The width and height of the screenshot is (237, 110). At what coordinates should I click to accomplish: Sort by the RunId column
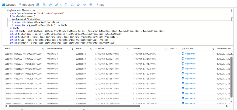click(x=43, y=49)
